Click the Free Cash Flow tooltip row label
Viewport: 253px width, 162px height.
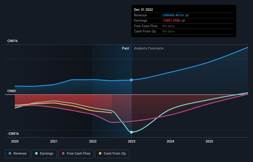pos(146,26)
